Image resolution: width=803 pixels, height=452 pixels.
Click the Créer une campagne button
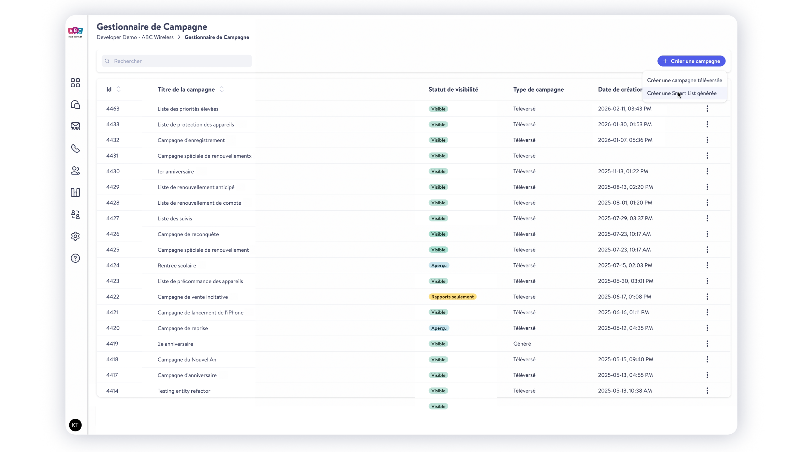[x=691, y=61]
